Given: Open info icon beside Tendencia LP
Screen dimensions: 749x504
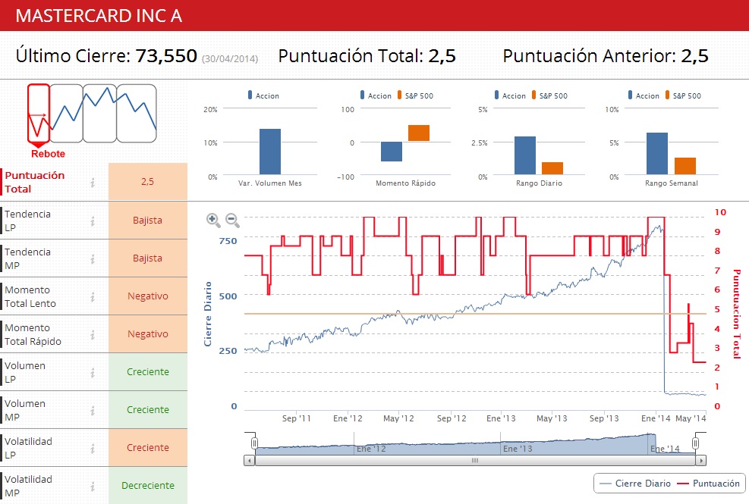Looking at the screenshot, I should [x=93, y=221].
